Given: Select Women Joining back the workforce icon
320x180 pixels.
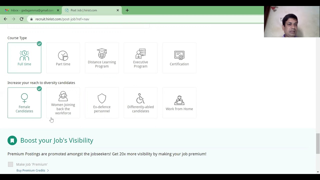Looking at the screenshot, I should pos(63,96).
